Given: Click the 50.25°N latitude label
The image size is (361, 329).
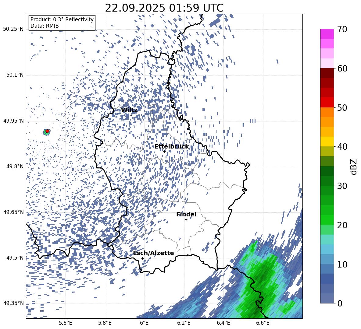Looking at the screenshot, I should pyautogui.click(x=13, y=29).
